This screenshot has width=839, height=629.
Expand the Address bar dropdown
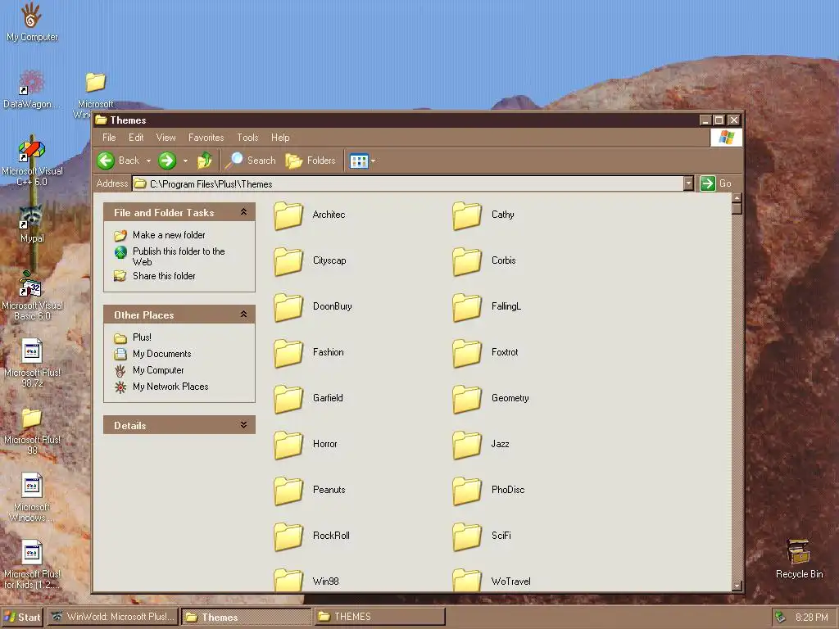(688, 184)
